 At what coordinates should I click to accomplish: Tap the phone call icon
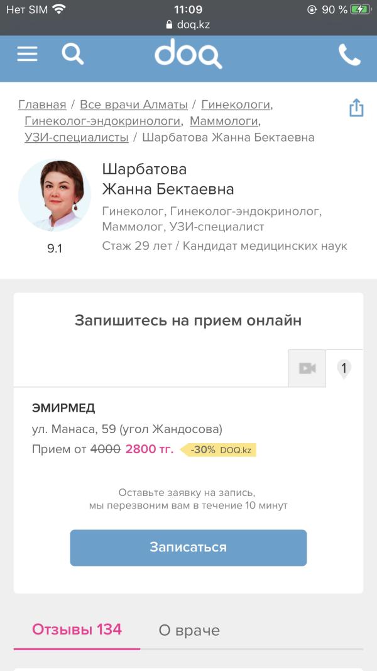(x=349, y=55)
